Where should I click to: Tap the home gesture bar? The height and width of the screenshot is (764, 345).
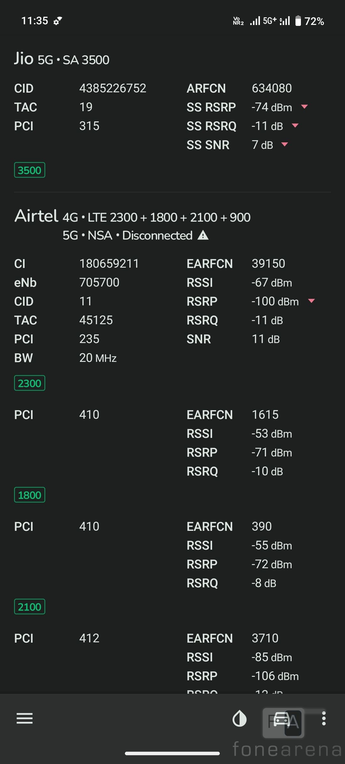click(x=172, y=753)
